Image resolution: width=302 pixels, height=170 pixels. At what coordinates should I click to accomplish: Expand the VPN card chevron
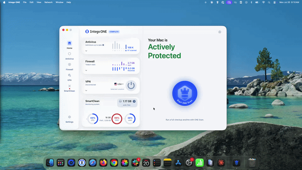[x=86, y=90]
